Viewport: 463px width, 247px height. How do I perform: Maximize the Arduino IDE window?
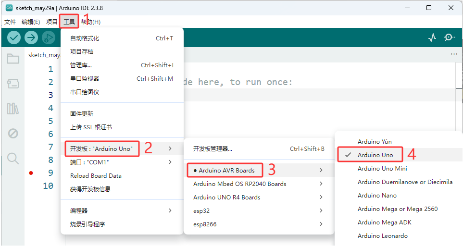coord(429,8)
